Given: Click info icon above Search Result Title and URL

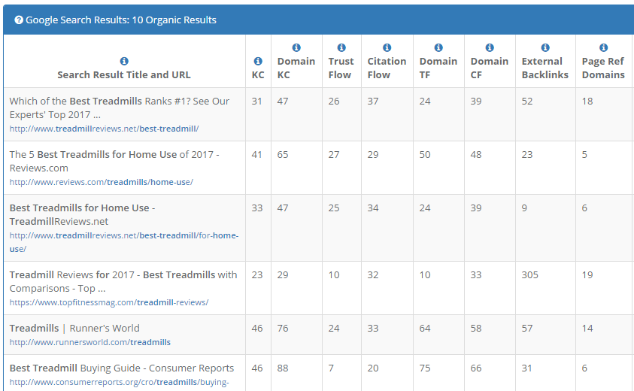Looking at the screenshot, I should 124,61.
